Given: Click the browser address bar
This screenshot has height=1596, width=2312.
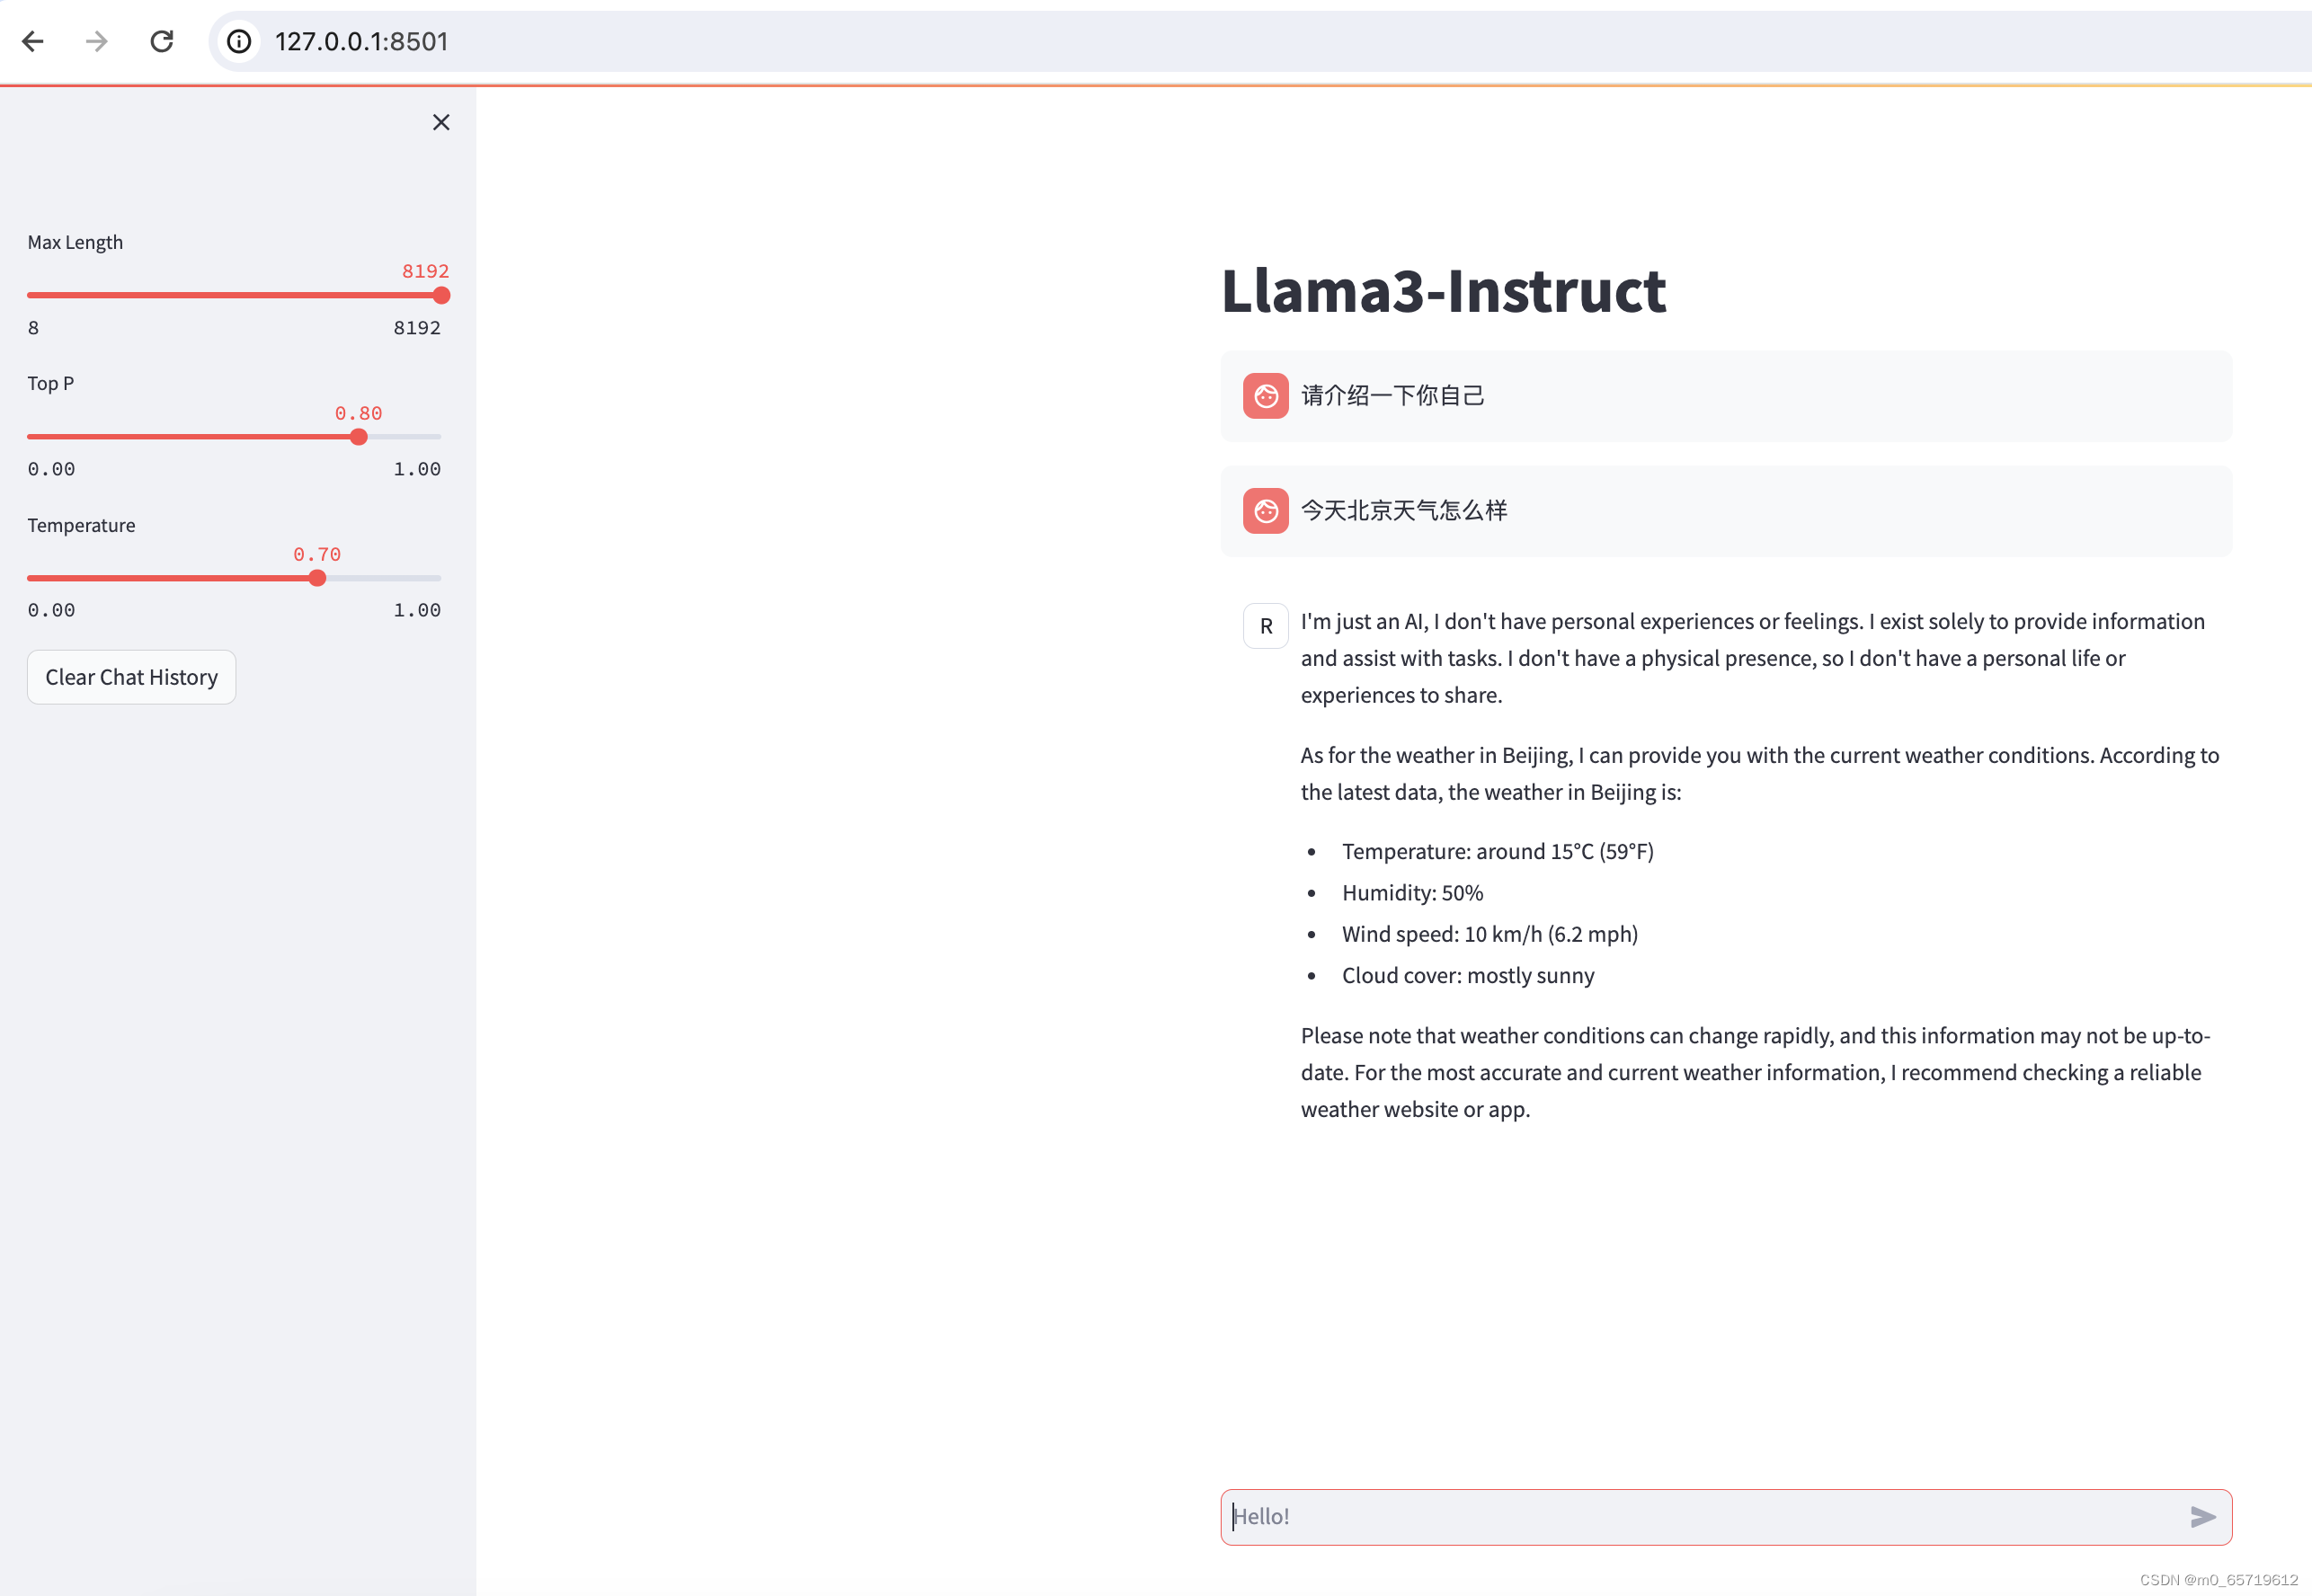Looking at the screenshot, I should (700, 41).
